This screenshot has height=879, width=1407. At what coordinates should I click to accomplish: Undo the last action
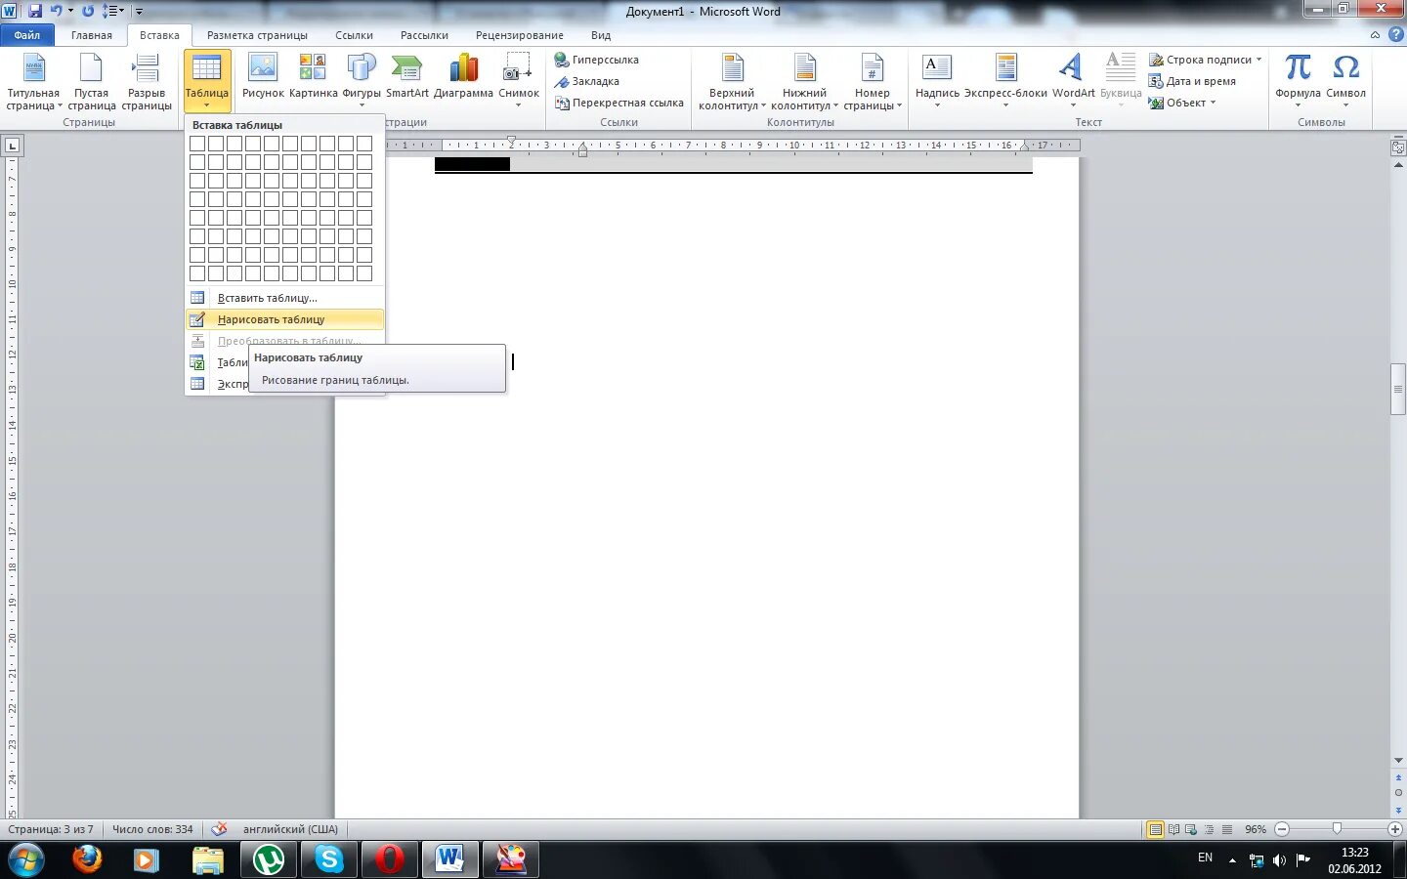[x=57, y=11]
